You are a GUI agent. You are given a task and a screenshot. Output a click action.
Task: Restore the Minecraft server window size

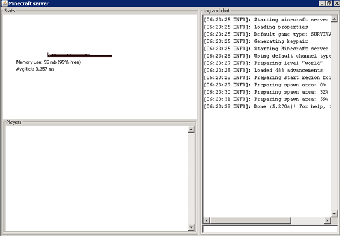(328, 3)
